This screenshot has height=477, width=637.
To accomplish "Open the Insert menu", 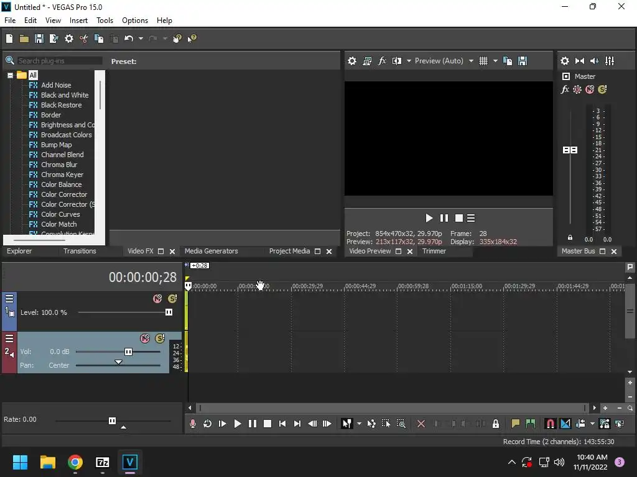I will pyautogui.click(x=78, y=20).
